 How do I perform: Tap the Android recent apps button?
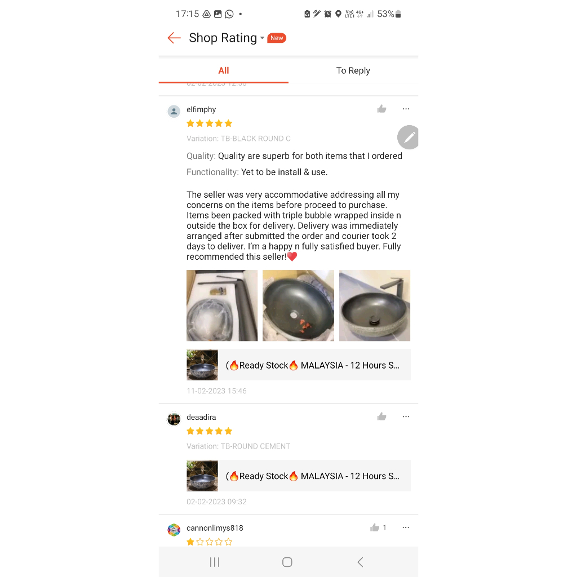pos(215,562)
